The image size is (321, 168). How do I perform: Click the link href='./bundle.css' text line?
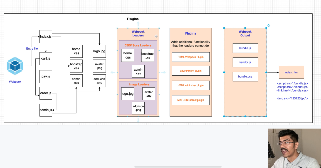[292, 90]
